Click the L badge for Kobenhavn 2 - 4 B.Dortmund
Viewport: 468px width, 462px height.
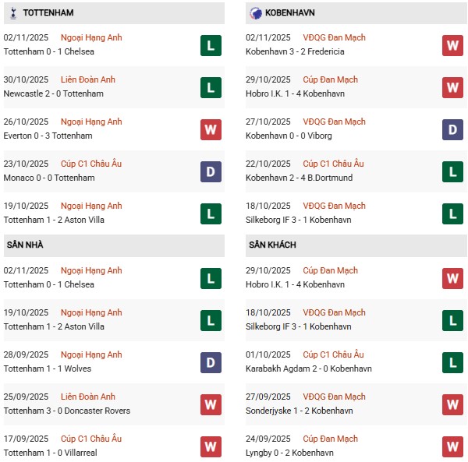pos(452,171)
